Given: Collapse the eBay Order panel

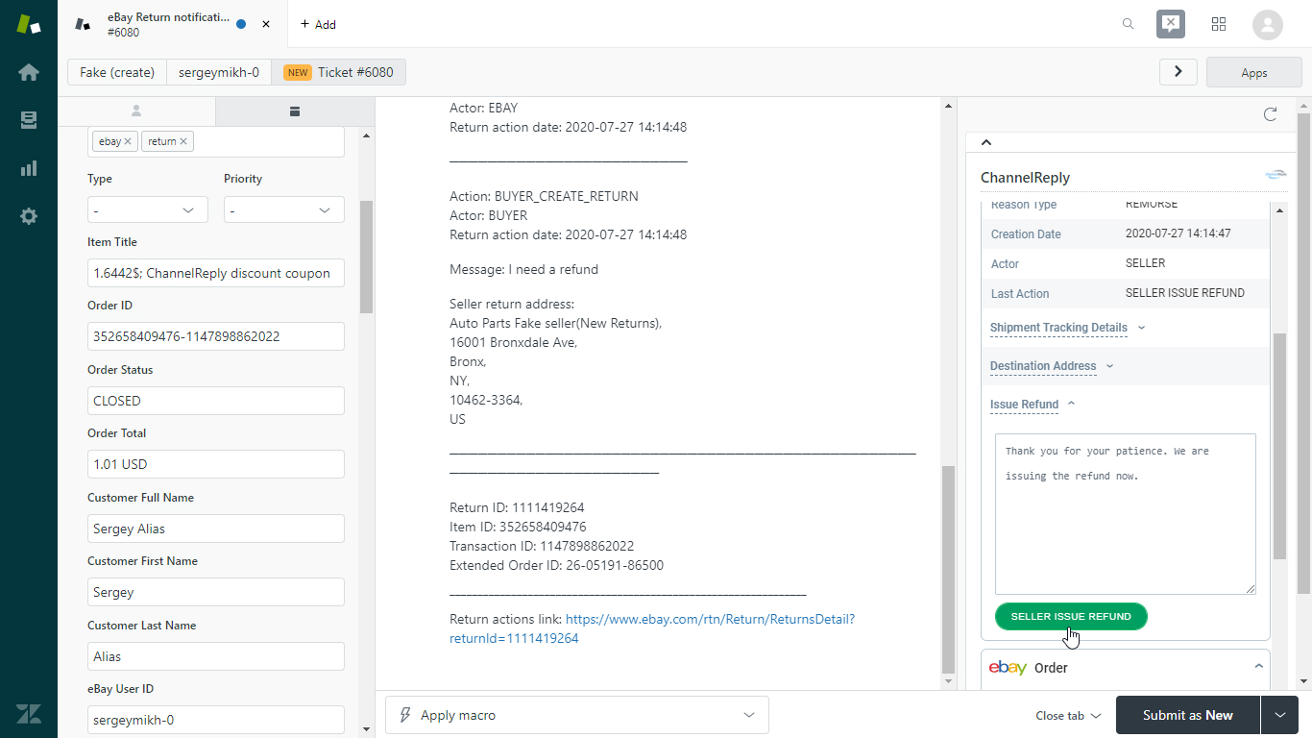Looking at the screenshot, I should click(x=1258, y=666).
